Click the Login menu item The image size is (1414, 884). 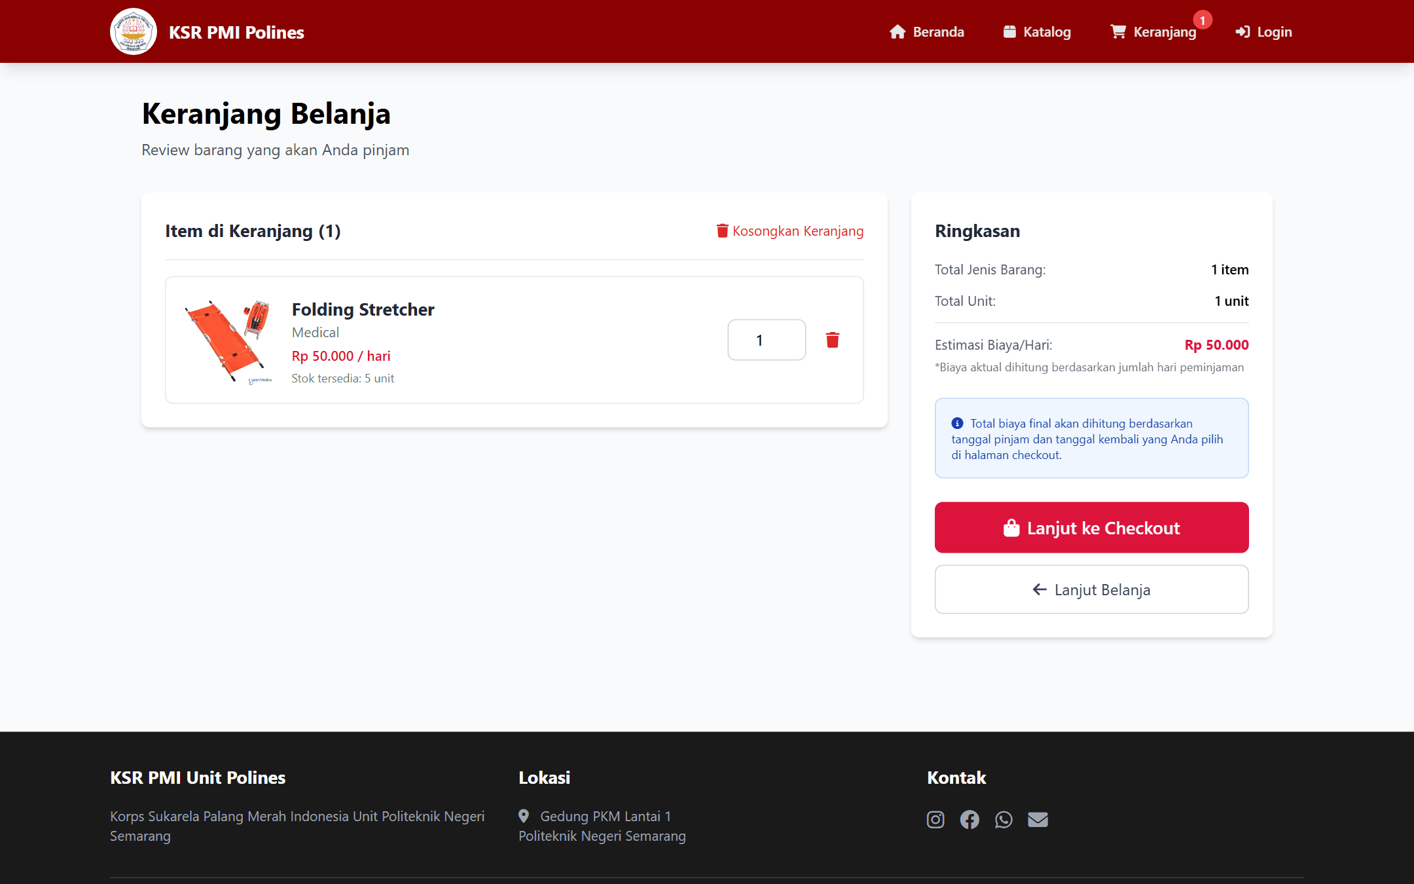(x=1263, y=31)
